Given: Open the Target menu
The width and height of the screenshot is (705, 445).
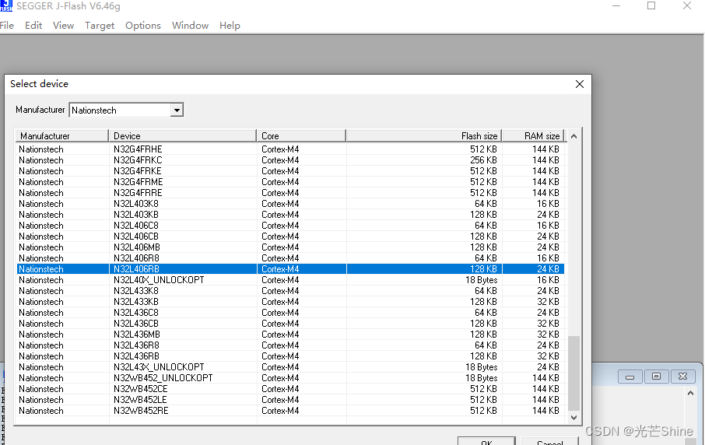Looking at the screenshot, I should (x=100, y=25).
